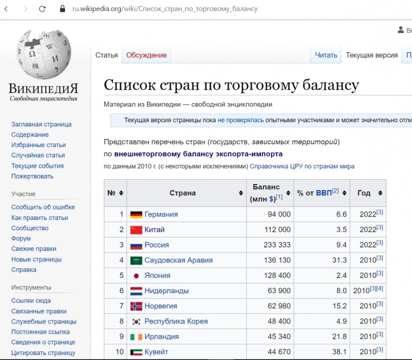
Task: Click the Wikipedia globe logo
Action: tap(43, 54)
